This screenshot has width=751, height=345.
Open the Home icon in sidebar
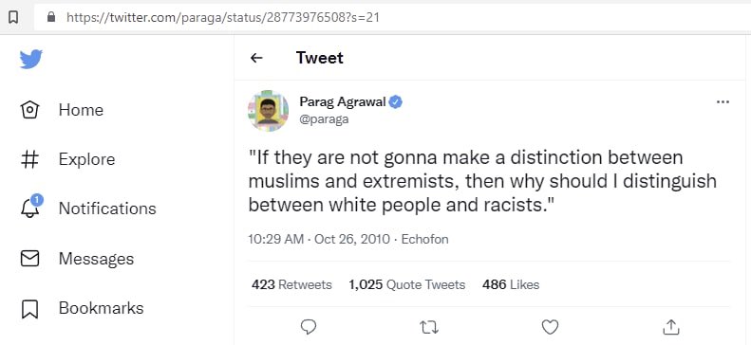(x=29, y=110)
